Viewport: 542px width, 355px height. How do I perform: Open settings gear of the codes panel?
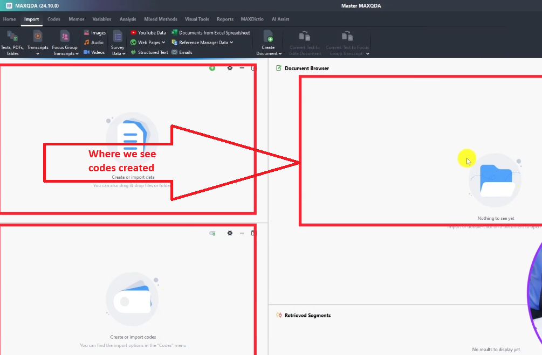pos(230,233)
